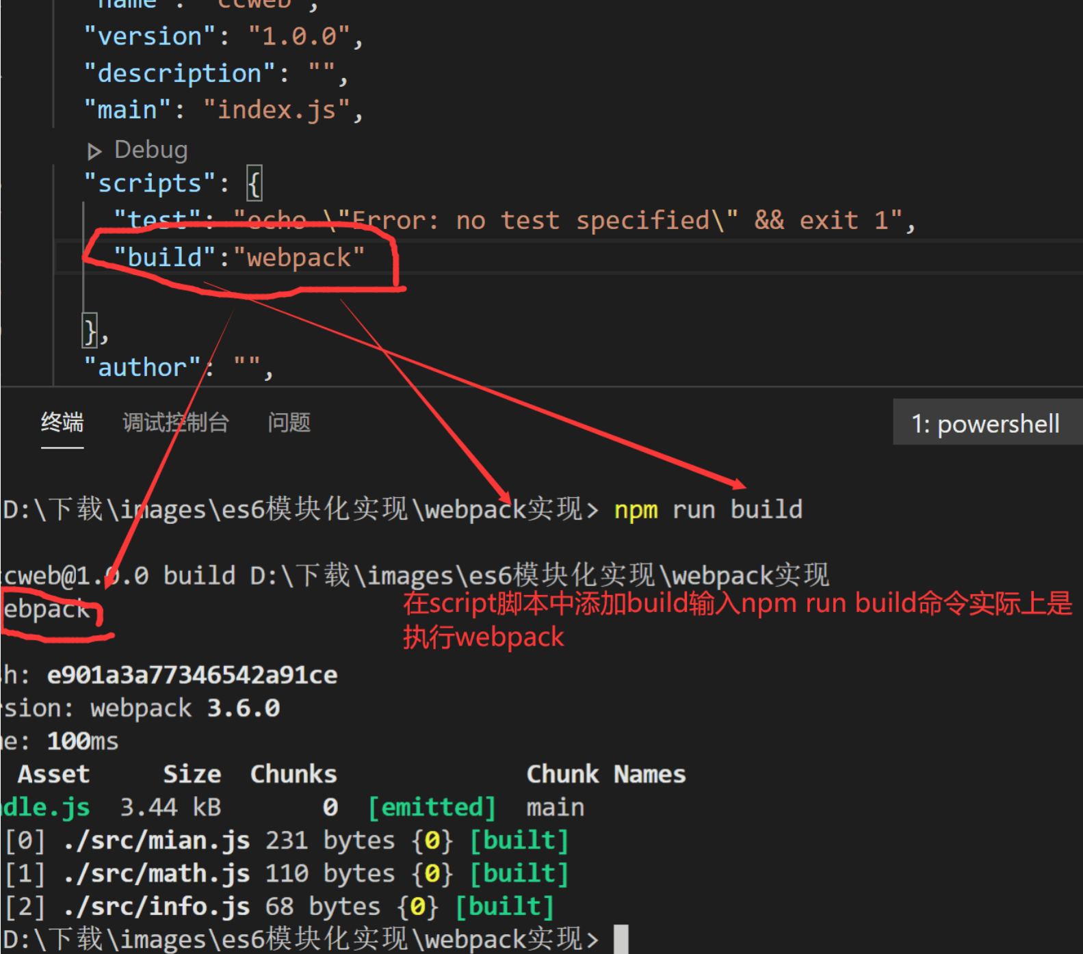Open the '1: powershell' terminal selector dropdown
The width and height of the screenshot is (1083, 954).
pos(986,423)
